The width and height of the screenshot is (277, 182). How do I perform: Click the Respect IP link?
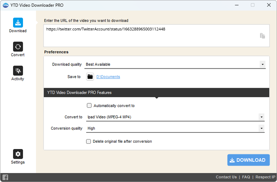(265, 177)
